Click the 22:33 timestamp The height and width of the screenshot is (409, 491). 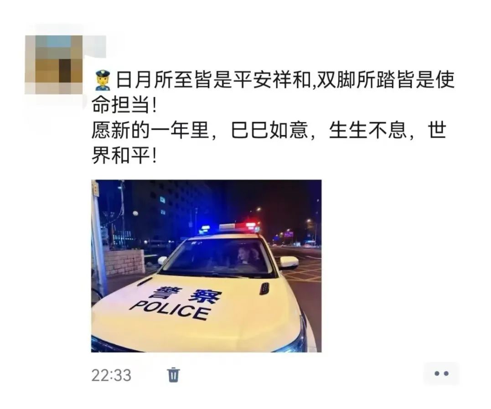tap(111, 375)
